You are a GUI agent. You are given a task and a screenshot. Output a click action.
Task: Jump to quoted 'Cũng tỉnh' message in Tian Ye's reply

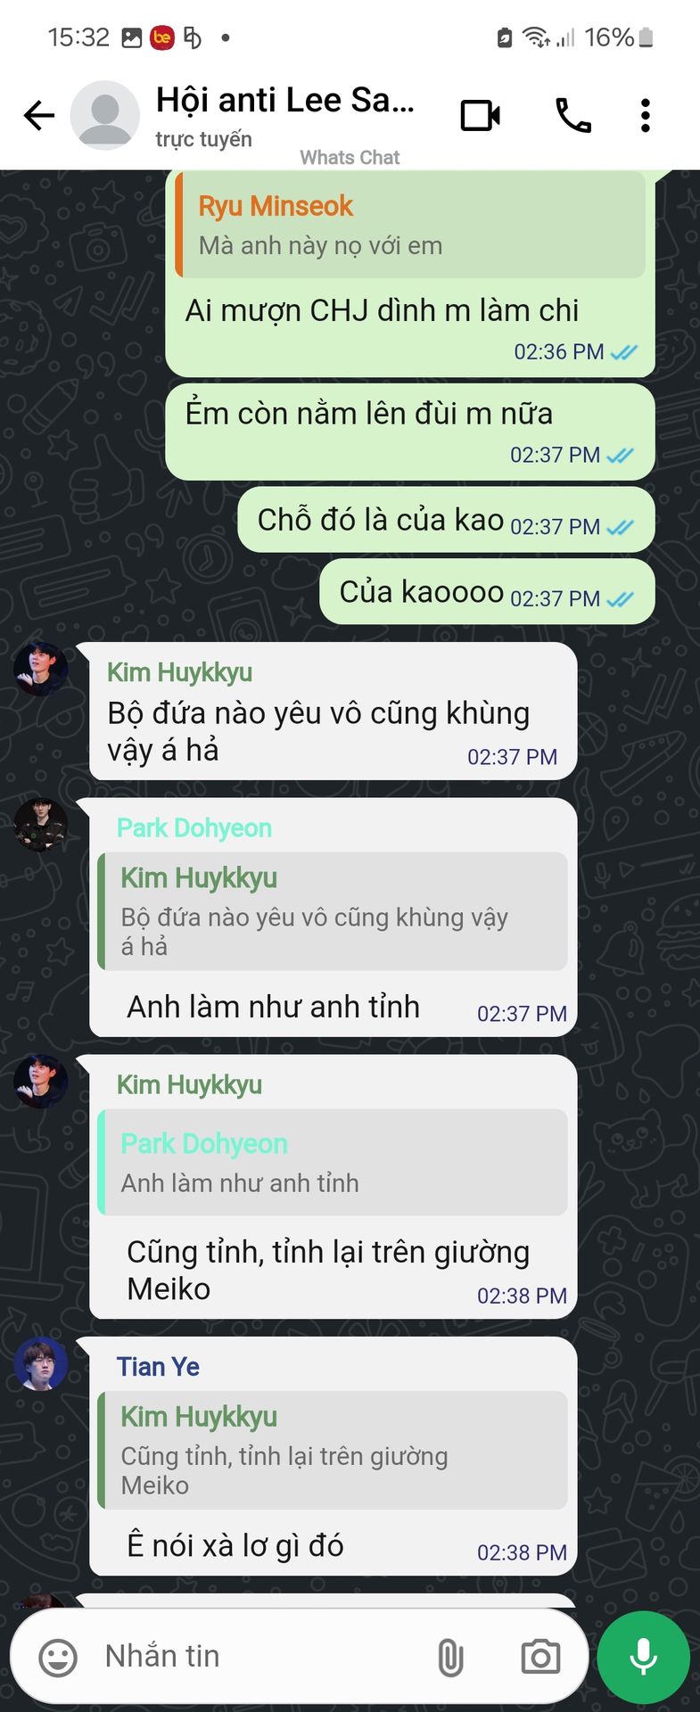click(x=333, y=1450)
